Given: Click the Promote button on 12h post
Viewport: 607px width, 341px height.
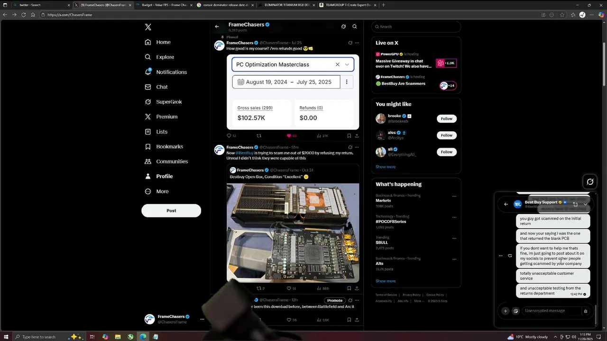Looking at the screenshot, I should [334, 300].
